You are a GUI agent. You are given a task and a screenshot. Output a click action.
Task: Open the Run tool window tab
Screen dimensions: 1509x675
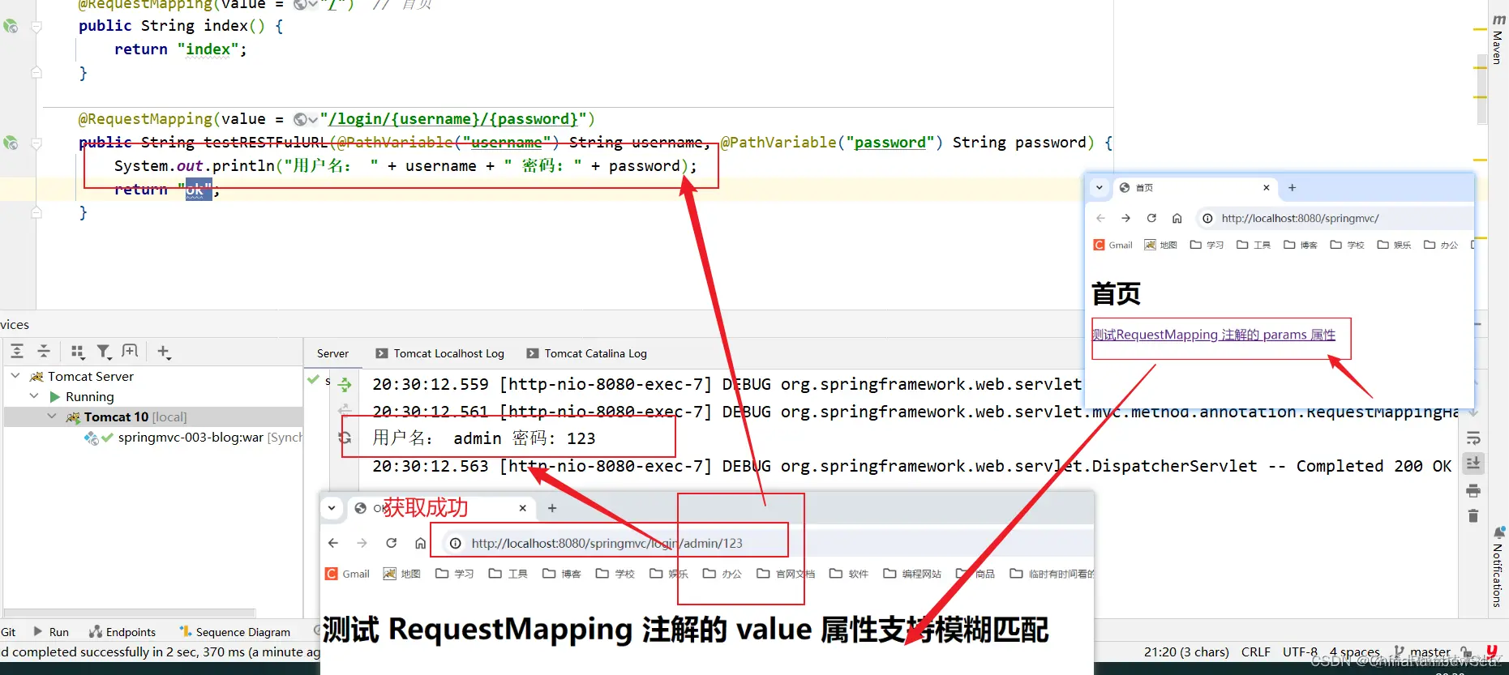point(51,632)
